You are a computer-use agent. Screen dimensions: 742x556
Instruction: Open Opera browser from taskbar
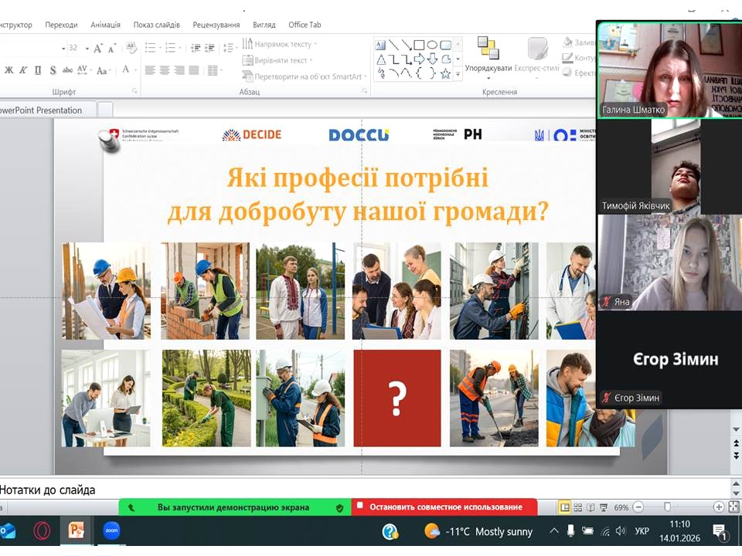point(42,531)
